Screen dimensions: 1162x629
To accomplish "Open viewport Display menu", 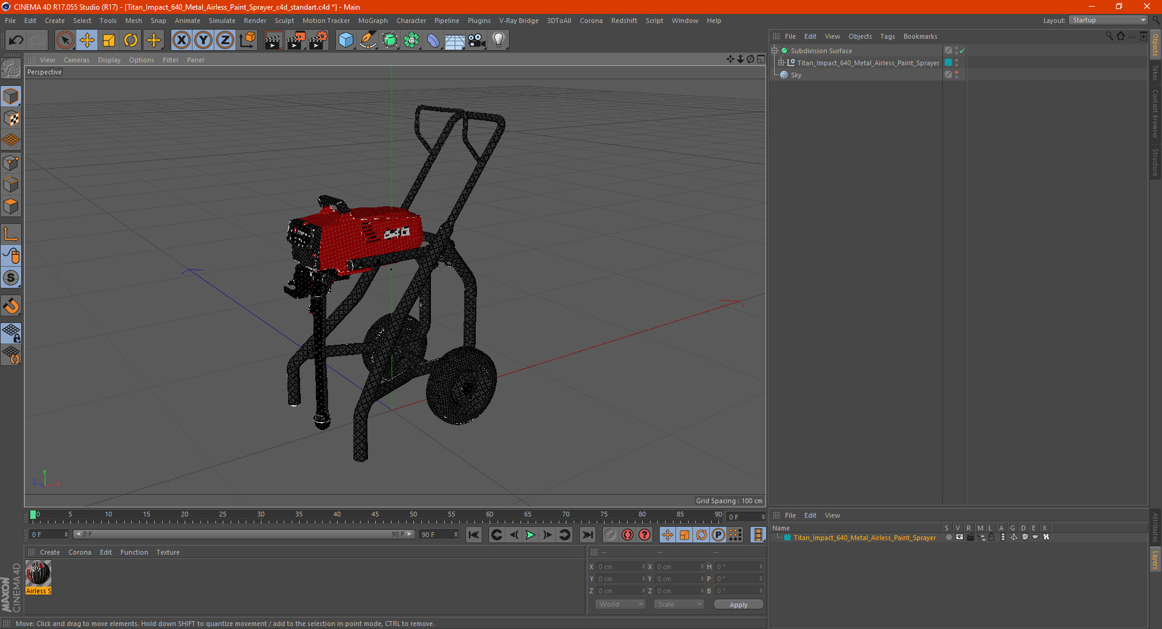I will [109, 60].
